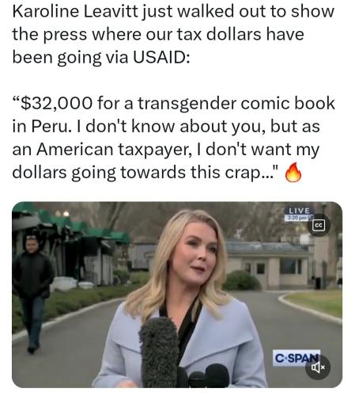Viewport: 351px width, 396px height.
Task: Click the C-SPAN logo watermark
Action: tap(295, 358)
